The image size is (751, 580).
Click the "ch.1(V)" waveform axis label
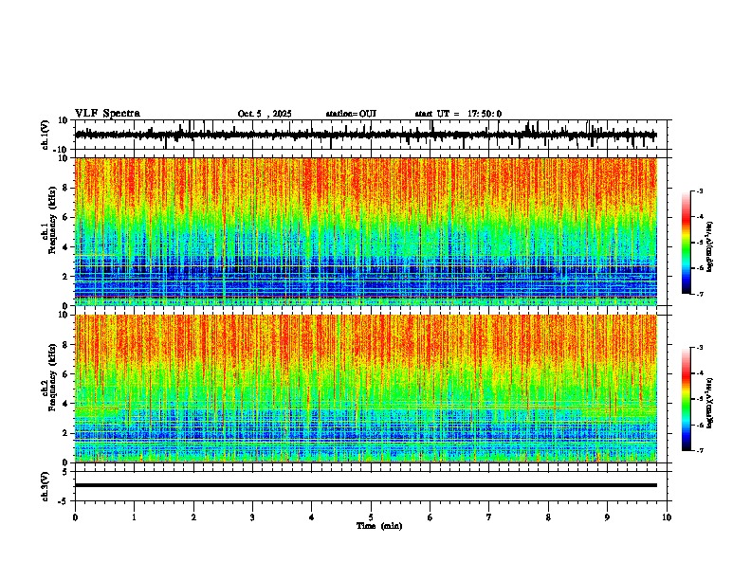click(46, 135)
